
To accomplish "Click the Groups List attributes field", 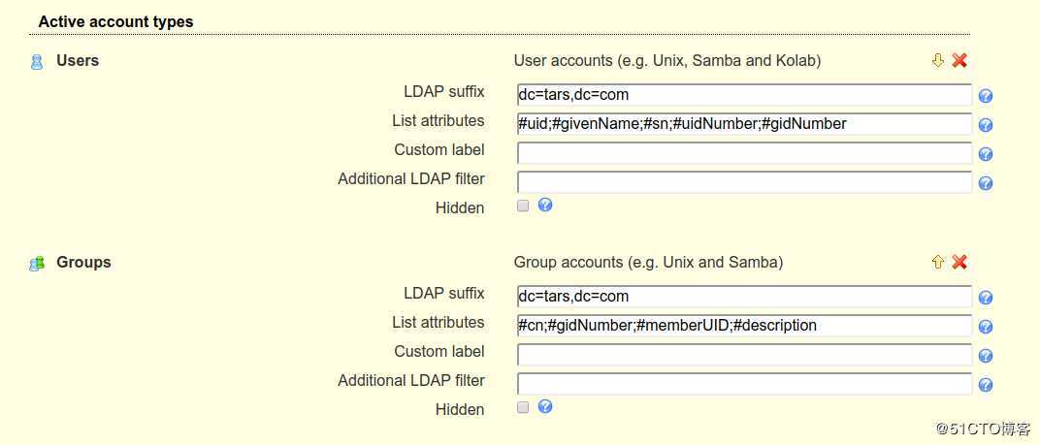I will pyautogui.click(x=744, y=326).
